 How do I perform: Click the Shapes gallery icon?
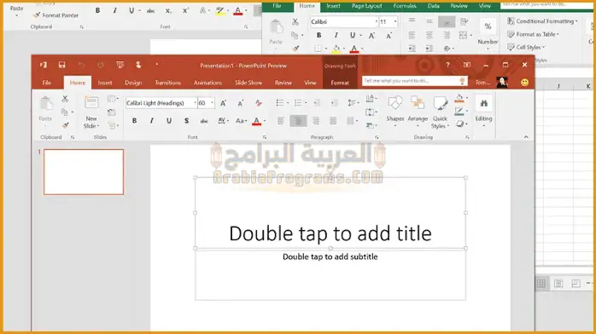395,103
